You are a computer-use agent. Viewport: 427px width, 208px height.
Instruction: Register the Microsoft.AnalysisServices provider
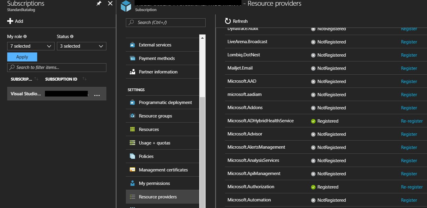pyautogui.click(x=409, y=161)
